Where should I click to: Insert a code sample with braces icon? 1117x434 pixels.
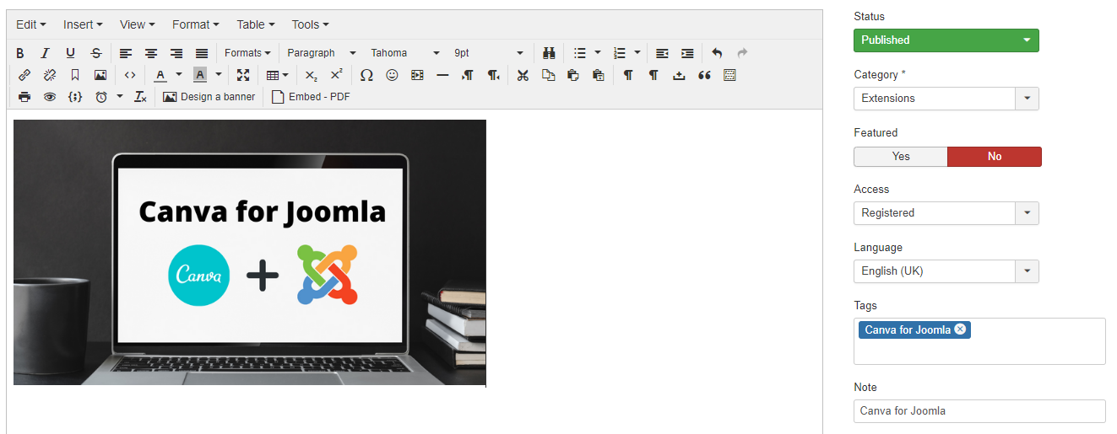[75, 97]
